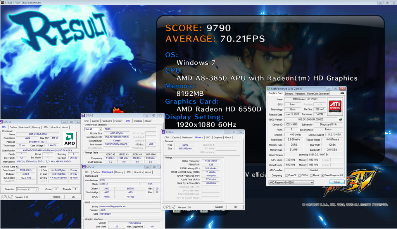Screen dimensions: 397x229
Task: Click the SCORE 9790 benchmark result text
Action: pos(198,28)
